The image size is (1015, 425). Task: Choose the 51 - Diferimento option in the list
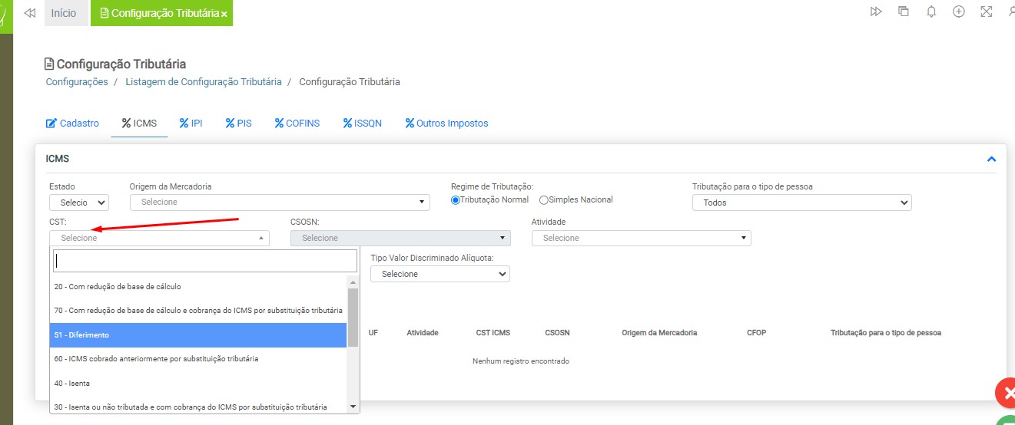point(198,335)
